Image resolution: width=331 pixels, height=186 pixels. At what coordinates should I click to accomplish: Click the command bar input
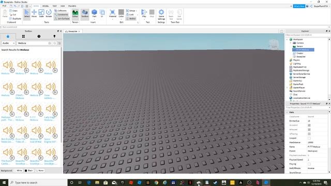(x=164, y=27)
